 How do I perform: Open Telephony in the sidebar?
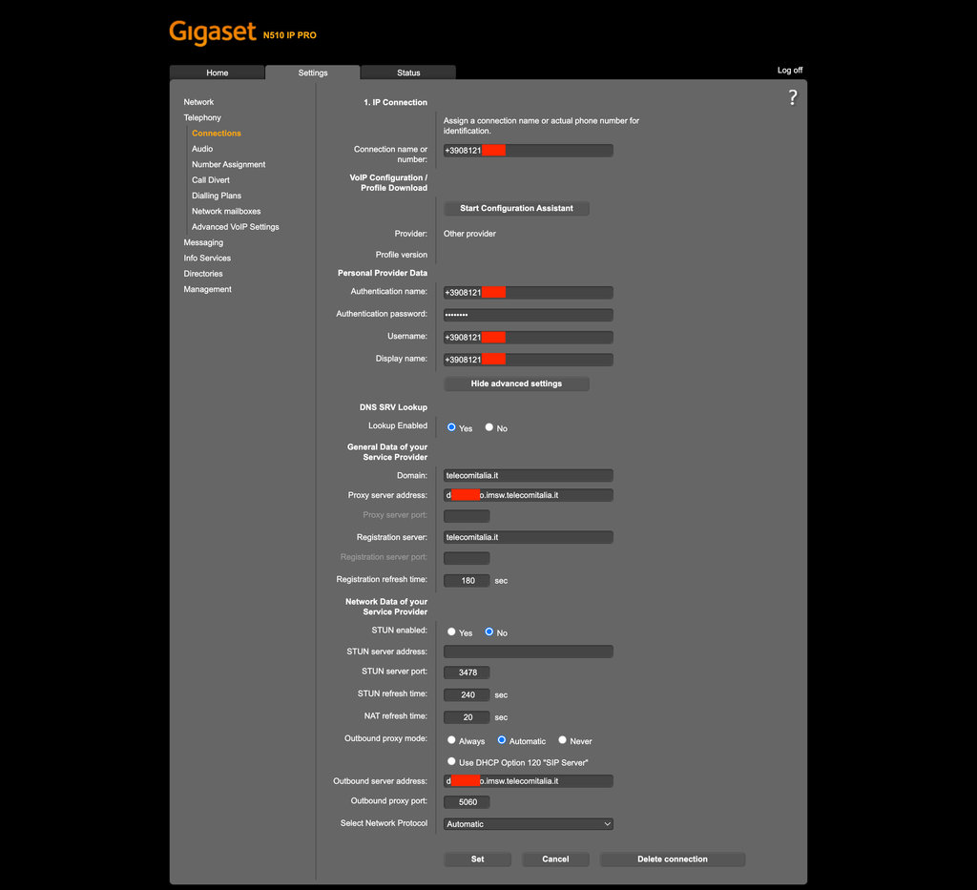pyautogui.click(x=202, y=117)
